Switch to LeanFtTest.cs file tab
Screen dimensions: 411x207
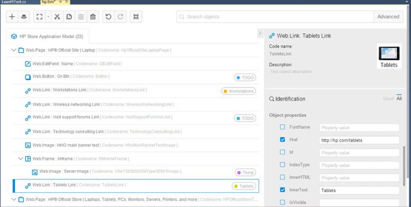14,2
